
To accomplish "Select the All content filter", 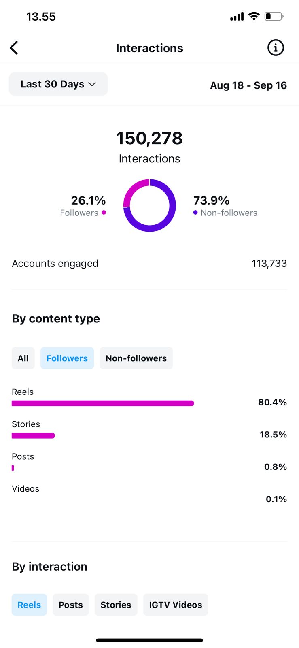I will click(x=23, y=358).
